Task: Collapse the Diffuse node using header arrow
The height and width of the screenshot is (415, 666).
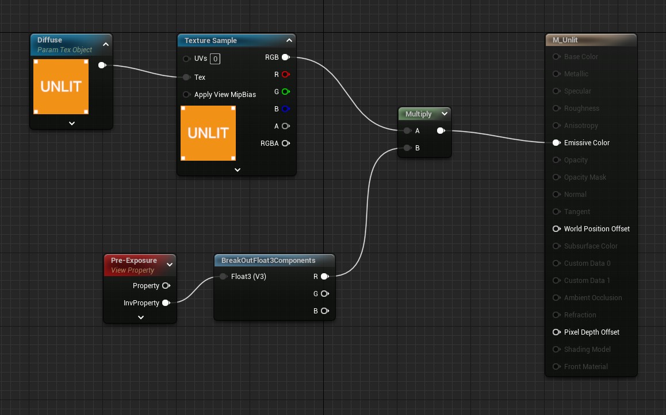Action: (106, 44)
